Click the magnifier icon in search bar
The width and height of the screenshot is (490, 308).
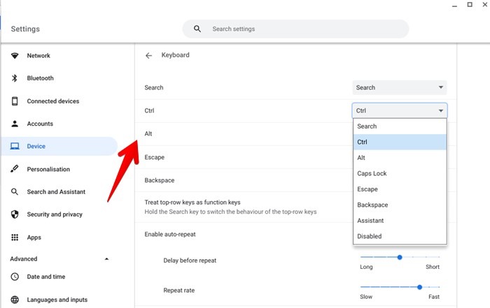point(197,29)
